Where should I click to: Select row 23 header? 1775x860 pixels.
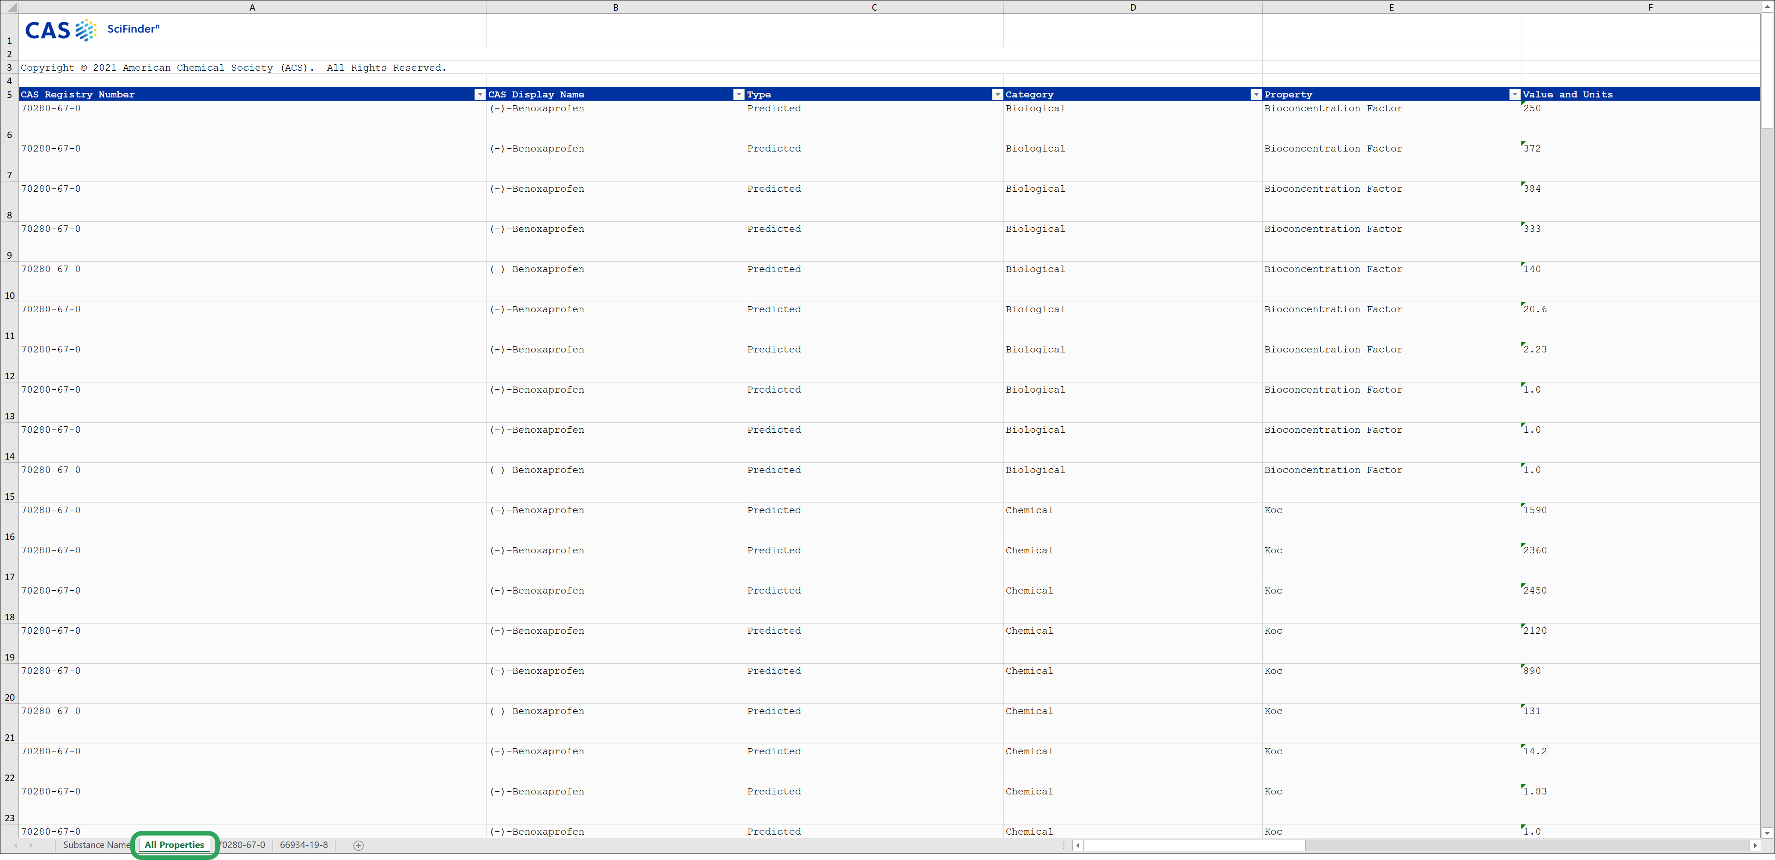(x=10, y=804)
